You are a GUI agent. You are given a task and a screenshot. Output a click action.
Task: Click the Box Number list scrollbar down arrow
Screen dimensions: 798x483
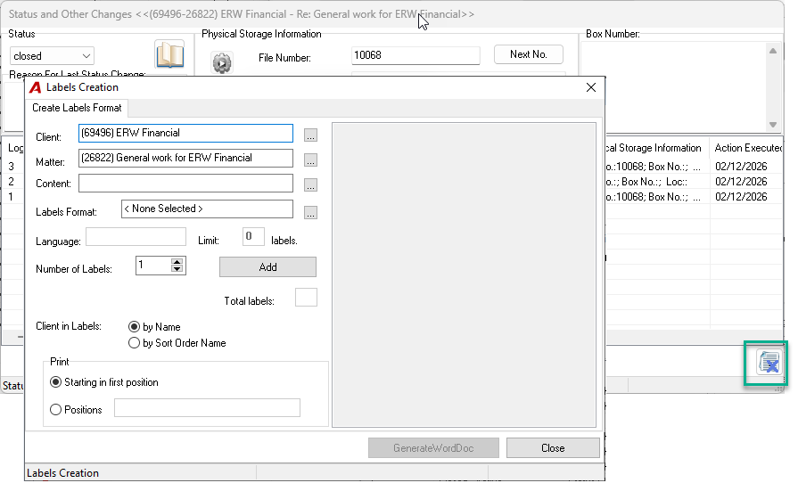point(772,125)
